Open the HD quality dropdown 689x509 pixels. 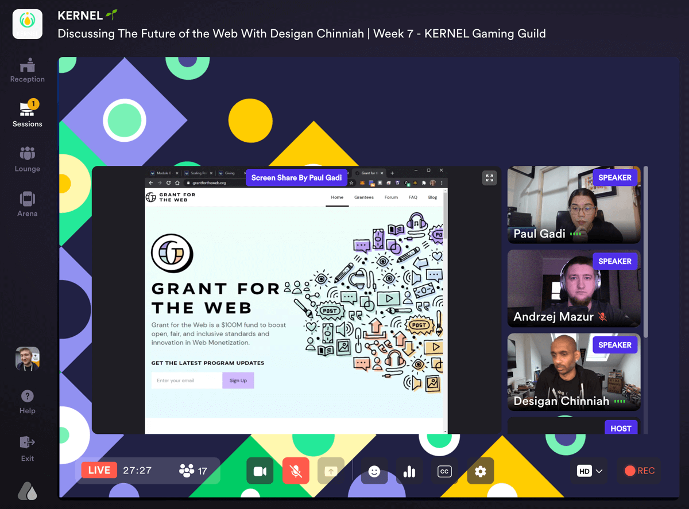(x=589, y=471)
